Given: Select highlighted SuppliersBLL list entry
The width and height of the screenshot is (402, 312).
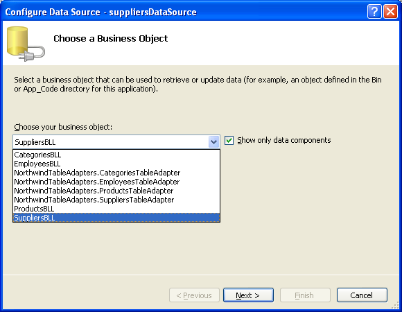Looking at the screenshot, I should pos(116,218).
